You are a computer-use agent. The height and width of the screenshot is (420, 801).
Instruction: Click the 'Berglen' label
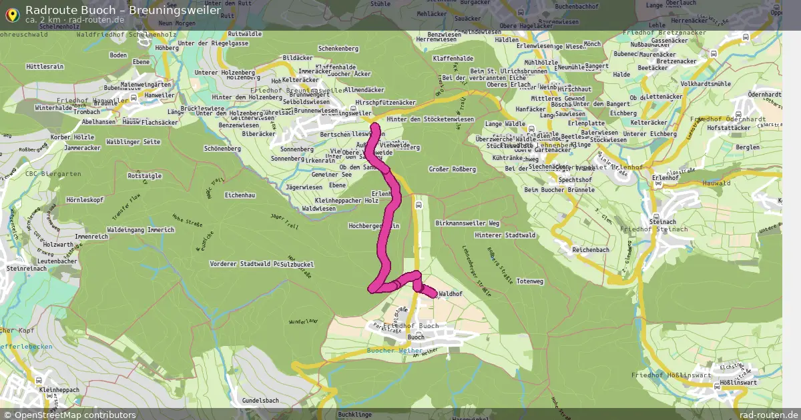point(746,147)
